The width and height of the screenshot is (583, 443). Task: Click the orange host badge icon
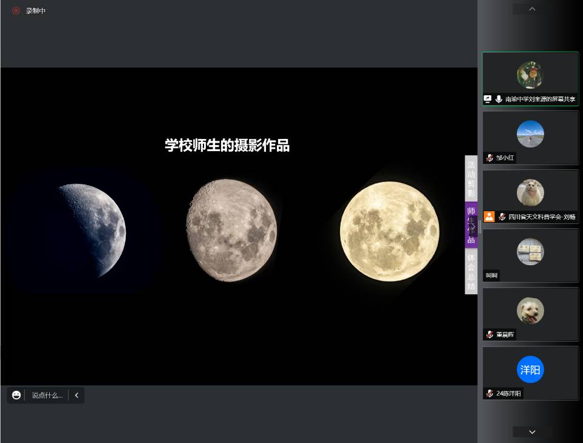(489, 217)
